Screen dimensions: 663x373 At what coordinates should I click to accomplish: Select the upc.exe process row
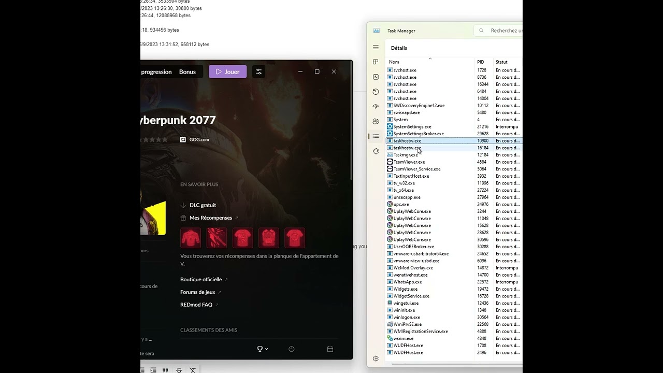coord(454,204)
